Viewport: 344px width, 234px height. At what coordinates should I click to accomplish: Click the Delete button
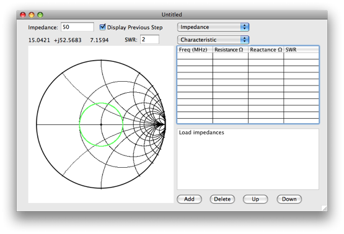[x=223, y=199]
